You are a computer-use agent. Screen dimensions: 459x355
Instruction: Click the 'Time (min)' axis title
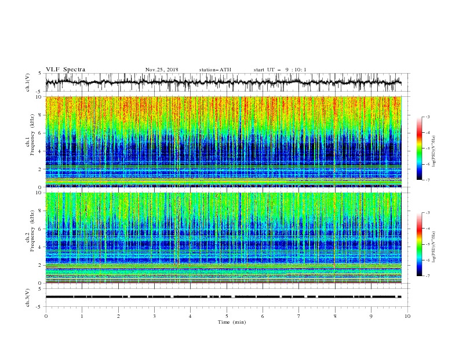pyautogui.click(x=232, y=322)
